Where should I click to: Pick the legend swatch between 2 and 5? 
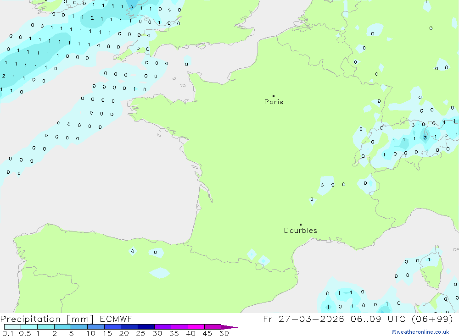pyautogui.click(x=62, y=327)
